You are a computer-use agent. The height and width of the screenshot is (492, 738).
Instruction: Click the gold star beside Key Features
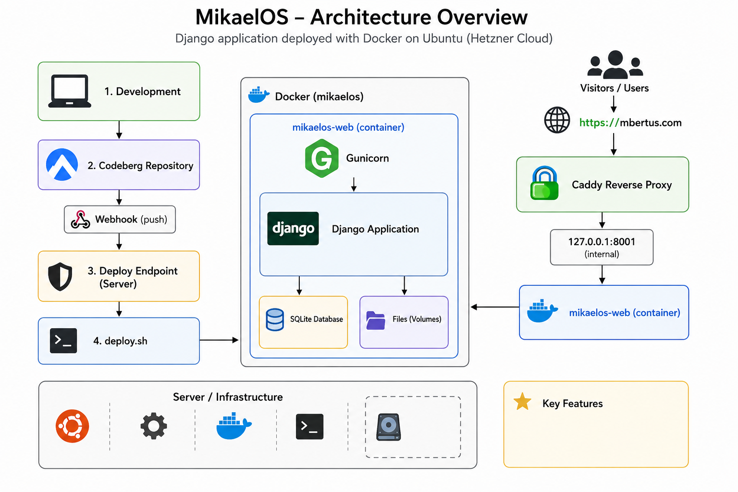(522, 402)
